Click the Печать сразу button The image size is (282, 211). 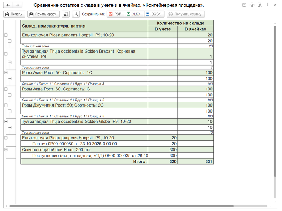(43, 14)
